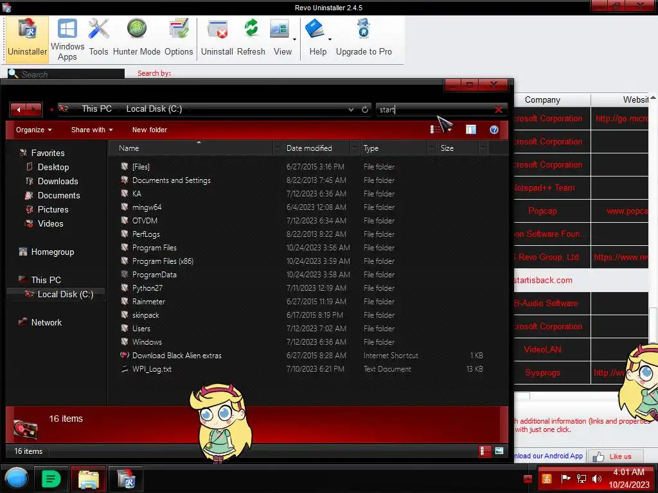This screenshot has width=658, height=493.
Task: Open Size column filter dropdown
Action: pos(483,148)
